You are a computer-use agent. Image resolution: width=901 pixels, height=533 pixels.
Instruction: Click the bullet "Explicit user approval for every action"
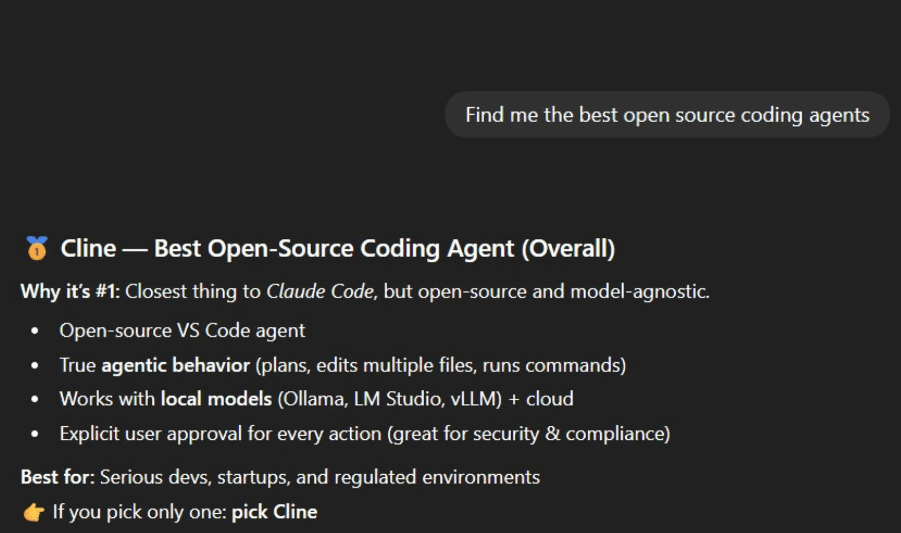pyautogui.click(x=365, y=433)
